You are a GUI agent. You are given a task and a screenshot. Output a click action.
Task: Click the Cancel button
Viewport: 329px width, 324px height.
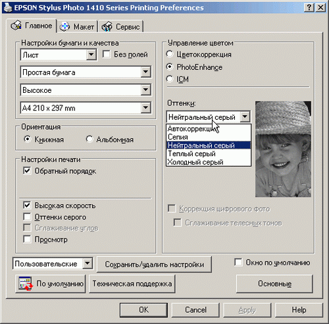195,310
